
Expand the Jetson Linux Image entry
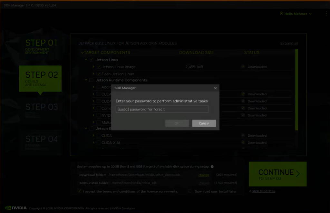[93, 67]
